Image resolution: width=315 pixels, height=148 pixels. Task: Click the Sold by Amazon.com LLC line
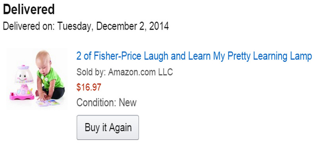pos(125,72)
